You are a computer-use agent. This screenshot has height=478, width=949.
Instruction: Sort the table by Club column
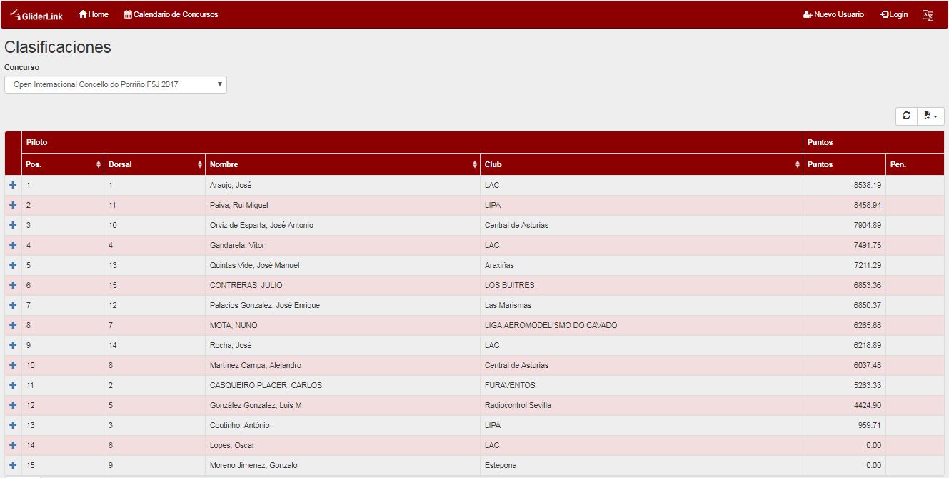[x=641, y=164]
